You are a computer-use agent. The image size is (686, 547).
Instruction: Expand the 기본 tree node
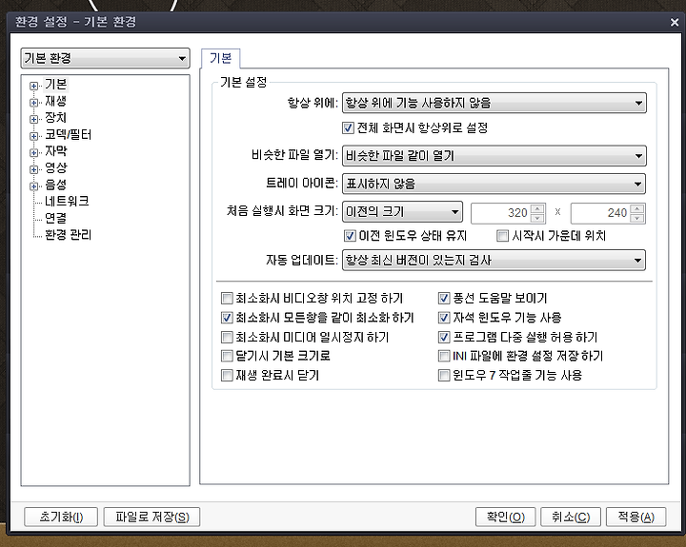point(33,86)
